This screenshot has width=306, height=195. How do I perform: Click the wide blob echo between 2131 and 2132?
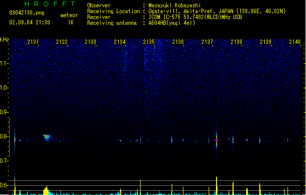point(47,137)
